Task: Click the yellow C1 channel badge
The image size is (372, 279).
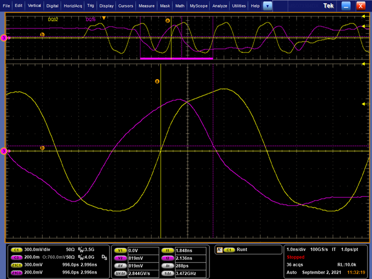Action: point(16,250)
